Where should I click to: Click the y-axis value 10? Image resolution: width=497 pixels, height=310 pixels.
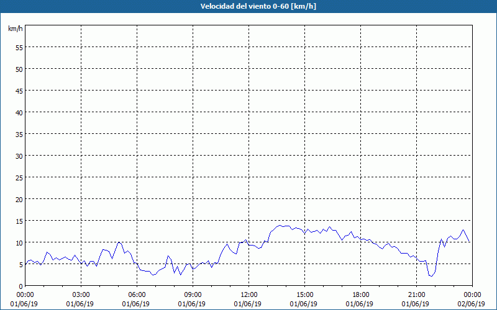19,243
